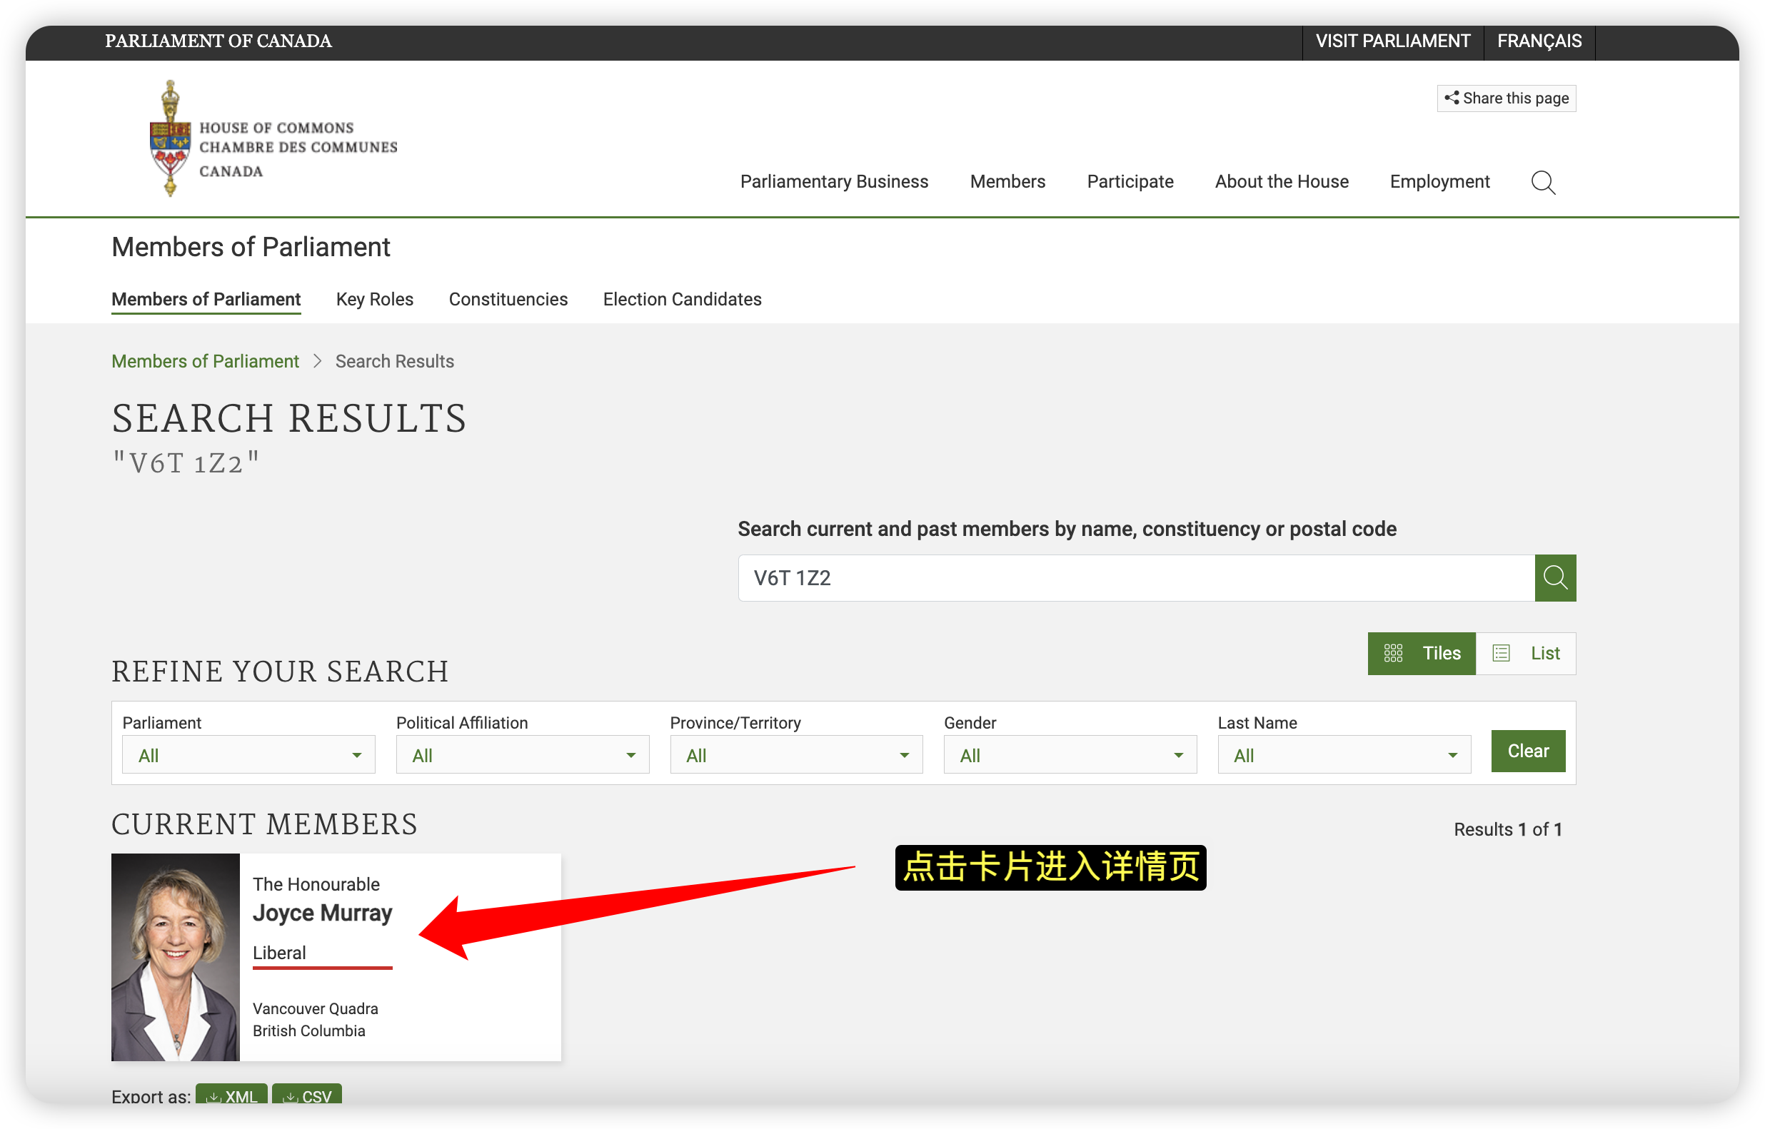Click the green search submit button
This screenshot has width=1765, height=1129.
(x=1554, y=577)
